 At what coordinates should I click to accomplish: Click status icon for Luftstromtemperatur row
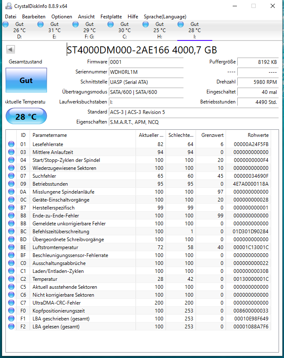pyautogui.click(x=11, y=247)
